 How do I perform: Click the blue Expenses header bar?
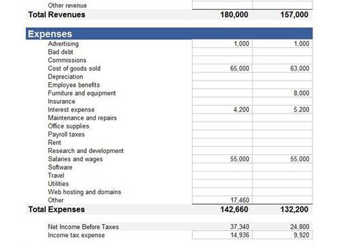tap(169, 33)
